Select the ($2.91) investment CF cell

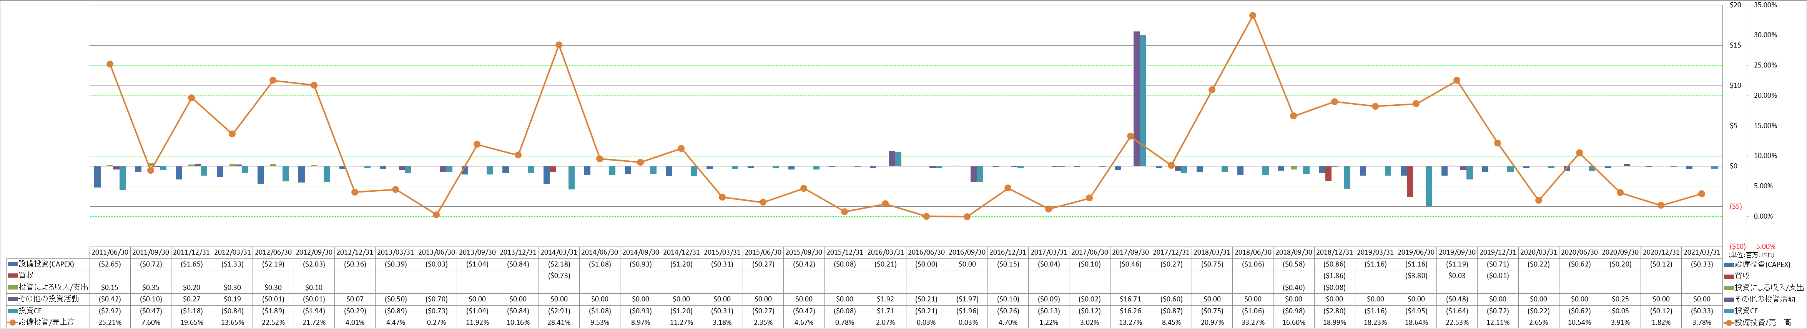click(559, 311)
